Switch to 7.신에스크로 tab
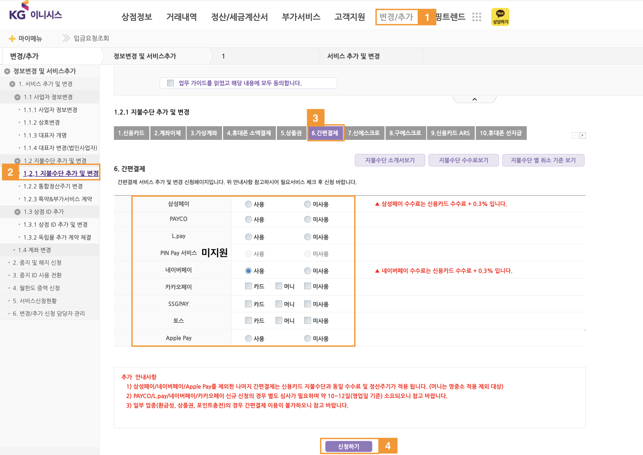The image size is (643, 455). pyautogui.click(x=364, y=133)
